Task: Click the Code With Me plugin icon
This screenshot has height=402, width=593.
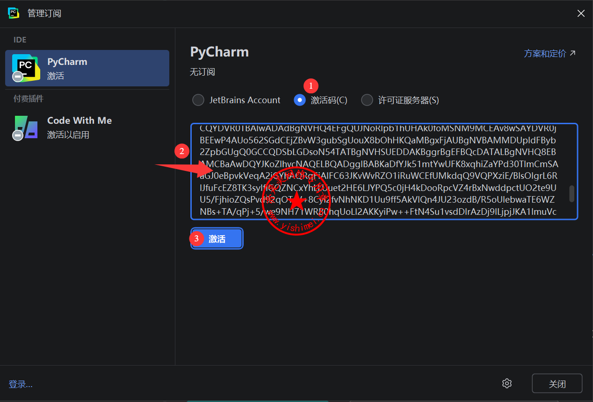Action: point(26,127)
